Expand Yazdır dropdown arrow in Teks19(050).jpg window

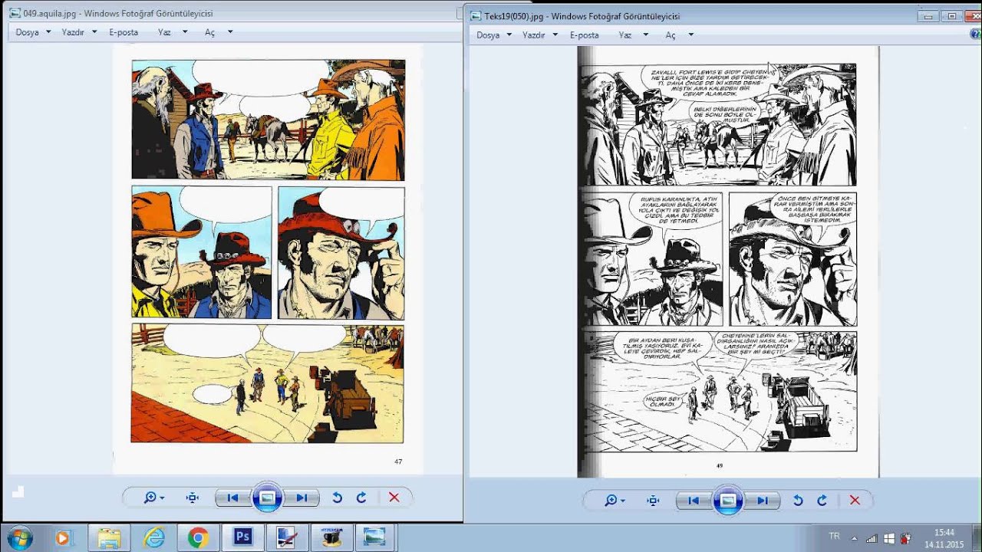tap(555, 35)
